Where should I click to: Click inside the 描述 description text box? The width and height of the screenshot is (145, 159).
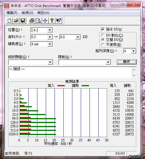[x=70, y=72]
